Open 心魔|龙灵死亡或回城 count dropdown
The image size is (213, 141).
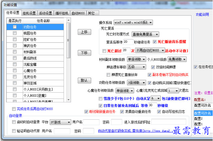[173, 91]
